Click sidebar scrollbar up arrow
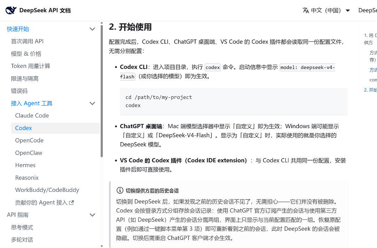 coord(102,23)
